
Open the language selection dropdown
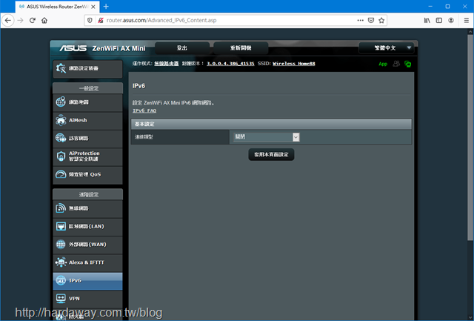[386, 47]
